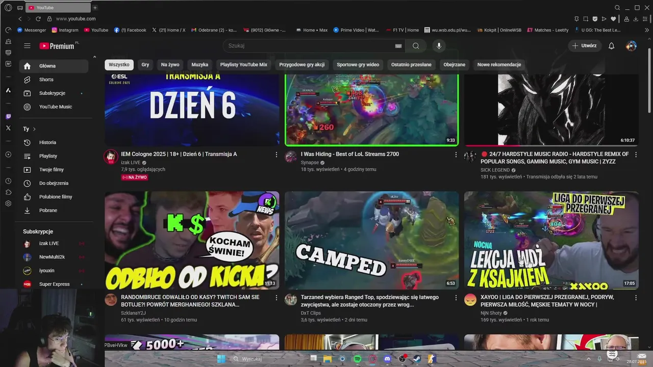Open the CAMPED Tarzaned video thumbnail
Image resolution: width=653 pixels, height=367 pixels.
[372, 241]
